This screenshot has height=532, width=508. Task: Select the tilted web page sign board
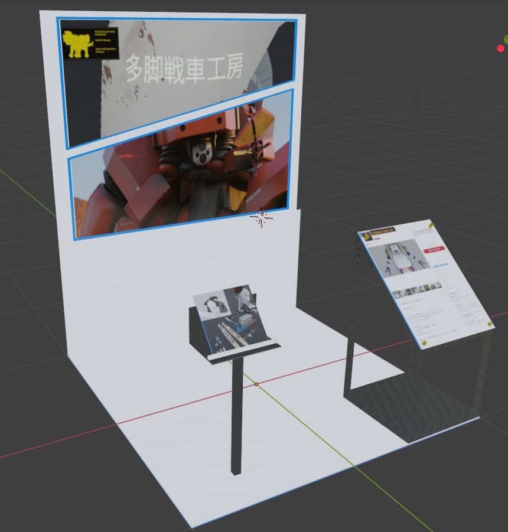point(426,283)
